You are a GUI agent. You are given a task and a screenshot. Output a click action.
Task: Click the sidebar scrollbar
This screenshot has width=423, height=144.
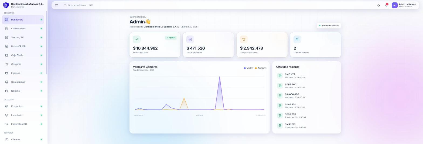click(47, 43)
